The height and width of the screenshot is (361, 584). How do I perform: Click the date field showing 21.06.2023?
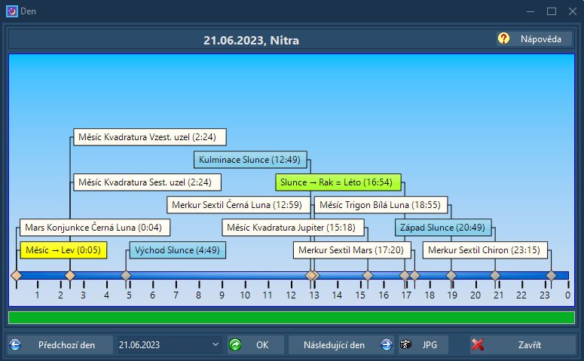pos(161,345)
